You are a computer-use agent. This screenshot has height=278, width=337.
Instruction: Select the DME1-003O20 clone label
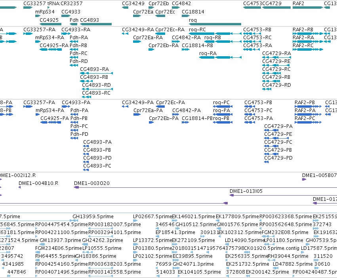pyautogui.click(x=92, y=183)
